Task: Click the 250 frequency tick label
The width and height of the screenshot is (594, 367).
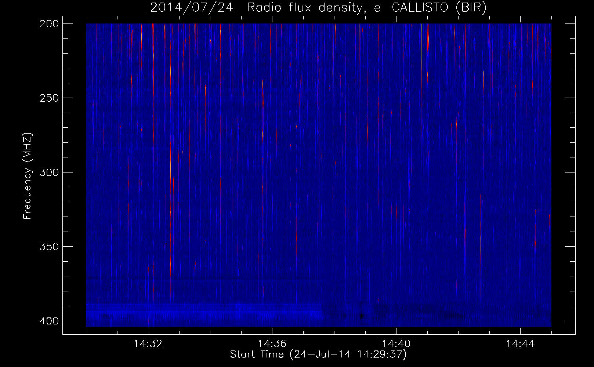Action: pos(49,98)
